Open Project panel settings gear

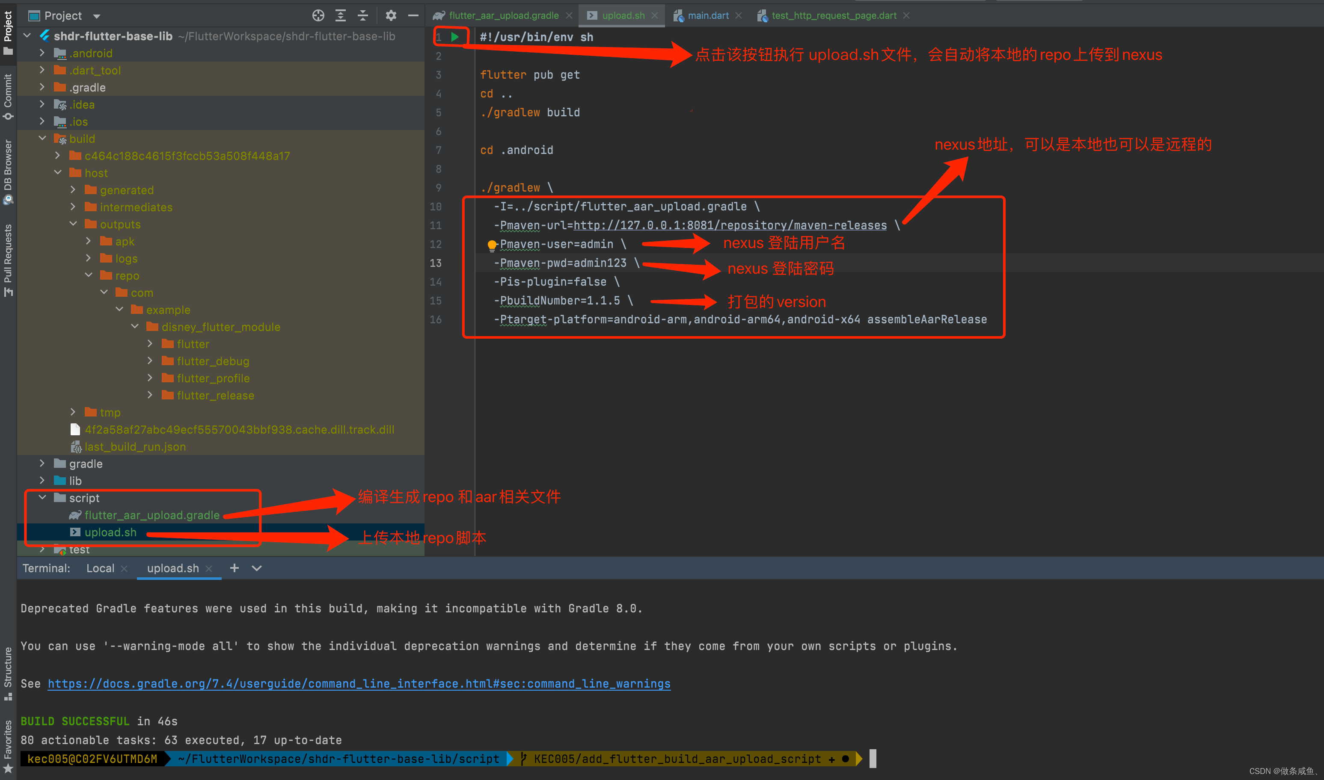[x=391, y=16]
